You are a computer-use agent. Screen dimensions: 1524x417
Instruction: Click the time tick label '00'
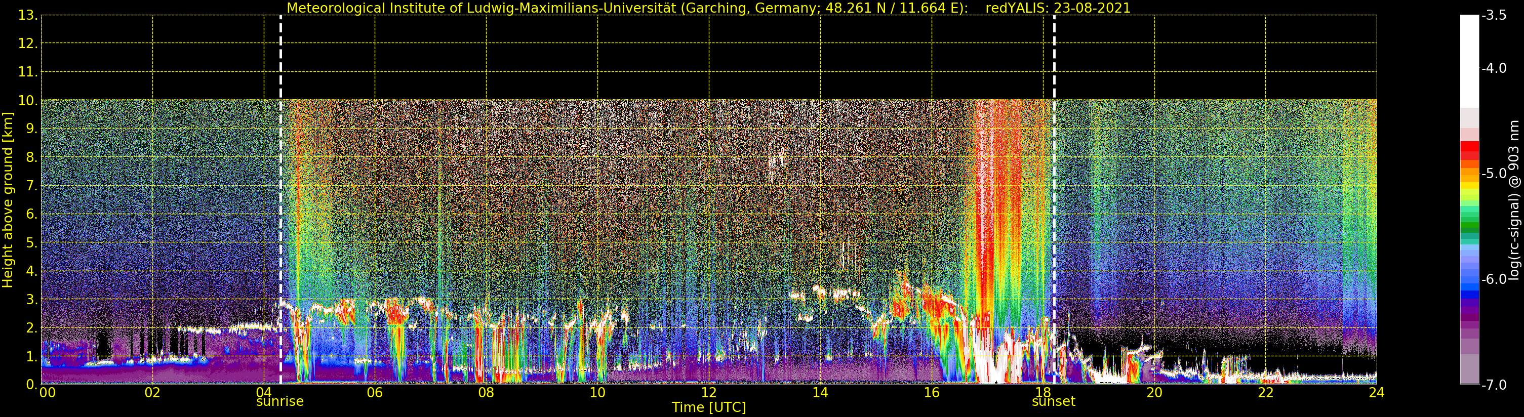[x=47, y=393]
